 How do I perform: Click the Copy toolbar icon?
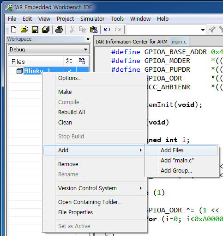83,30
